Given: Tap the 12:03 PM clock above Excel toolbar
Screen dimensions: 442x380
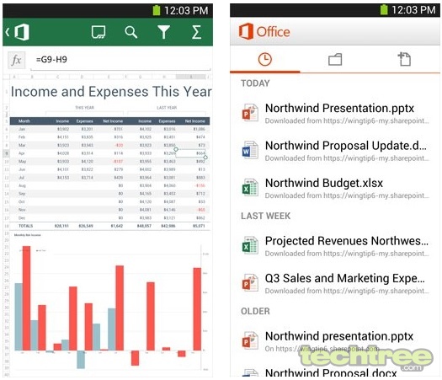Looking at the screenshot, I should click(x=186, y=11).
